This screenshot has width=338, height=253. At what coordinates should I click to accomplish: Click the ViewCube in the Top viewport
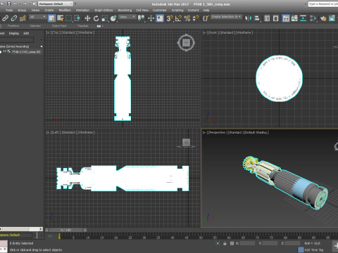click(186, 43)
